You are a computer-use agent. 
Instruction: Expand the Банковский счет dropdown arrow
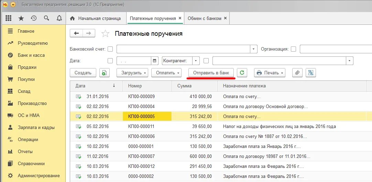point(254,49)
